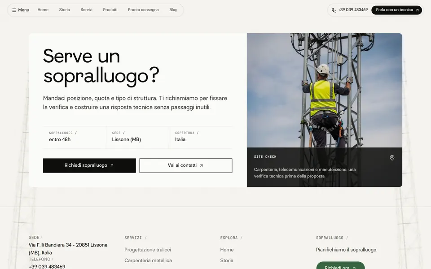Click the Site Check caption about Carpenteria
This screenshot has width=431, height=269.
[304, 173]
